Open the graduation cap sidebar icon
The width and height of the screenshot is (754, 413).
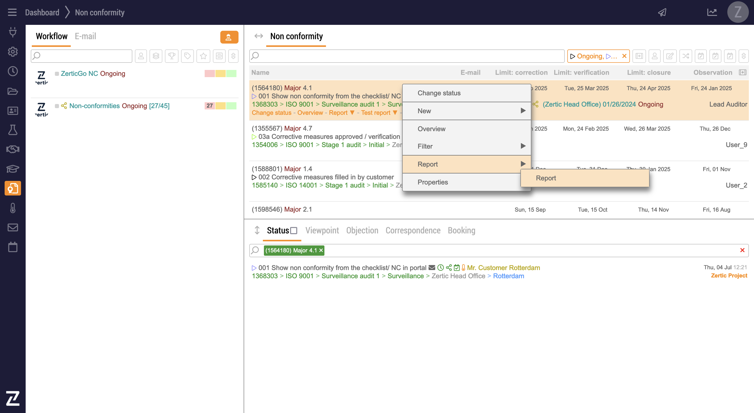pos(13,169)
